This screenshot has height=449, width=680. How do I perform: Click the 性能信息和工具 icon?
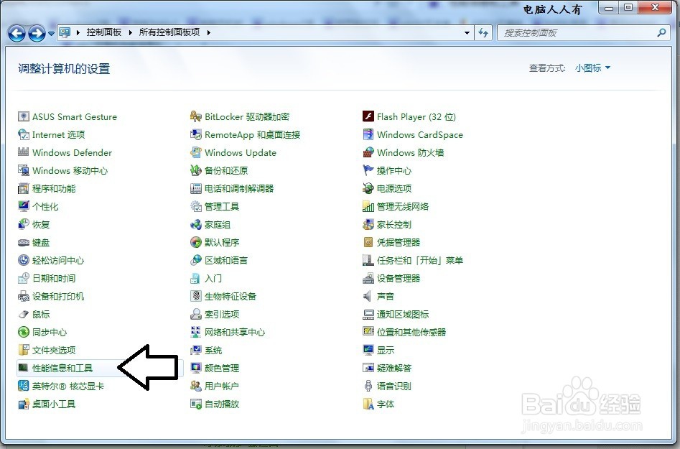pyautogui.click(x=24, y=368)
